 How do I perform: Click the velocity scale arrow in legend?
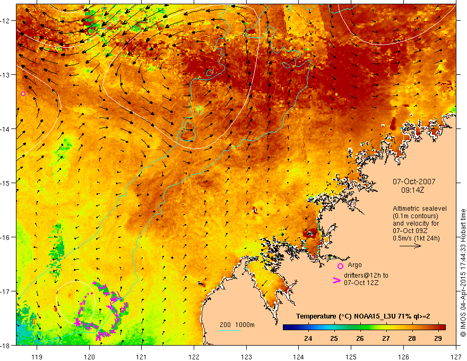pos(410,246)
